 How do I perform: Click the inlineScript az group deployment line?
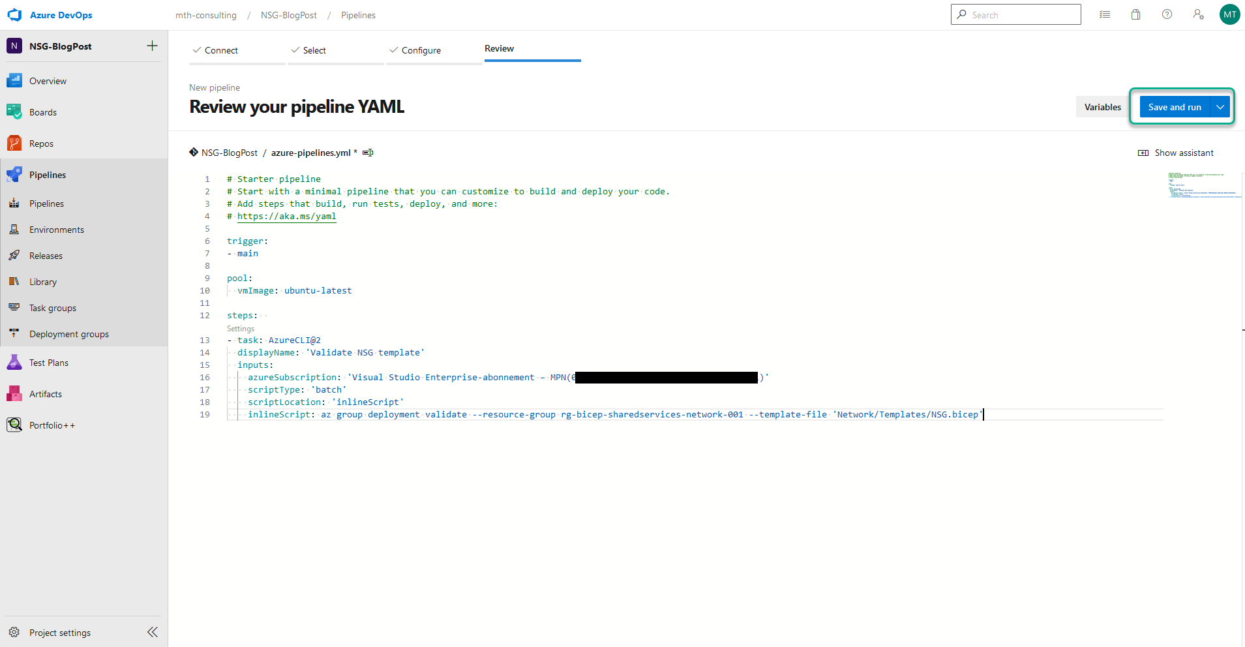616,414
